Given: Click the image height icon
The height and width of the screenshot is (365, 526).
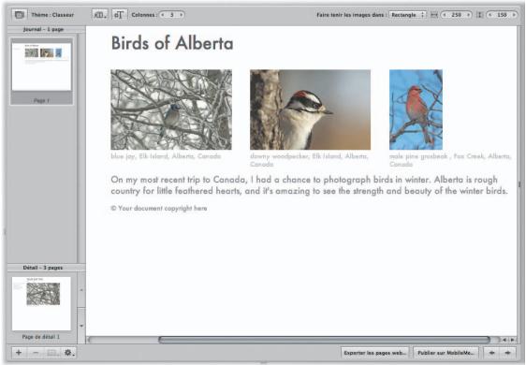Looking at the screenshot, I should pyautogui.click(x=480, y=15).
